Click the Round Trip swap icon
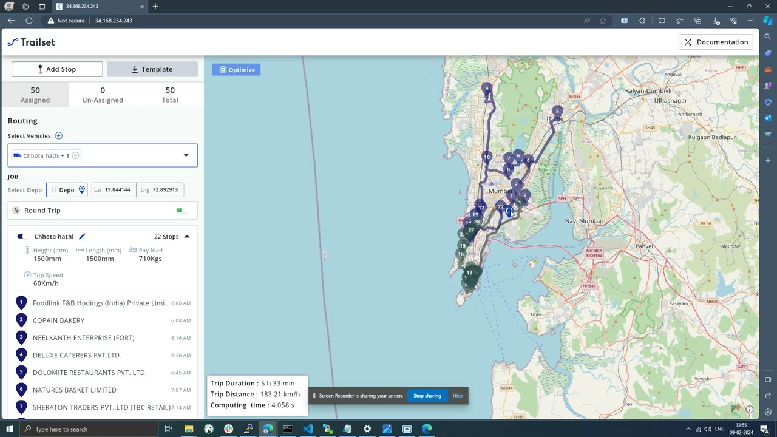This screenshot has width=777, height=437. [16, 211]
